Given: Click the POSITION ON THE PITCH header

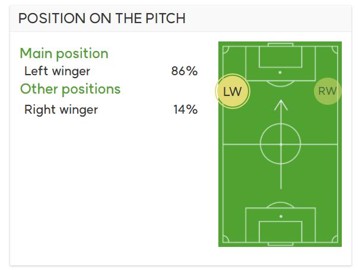Looking at the screenshot, I should (102, 18).
